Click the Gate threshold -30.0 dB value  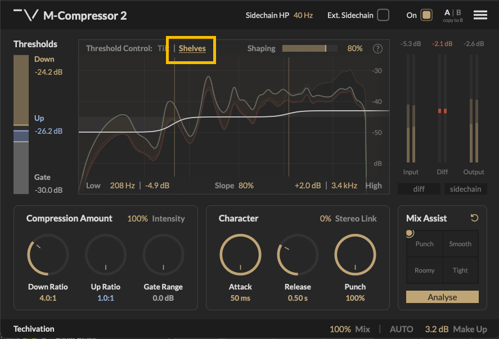pos(48,190)
